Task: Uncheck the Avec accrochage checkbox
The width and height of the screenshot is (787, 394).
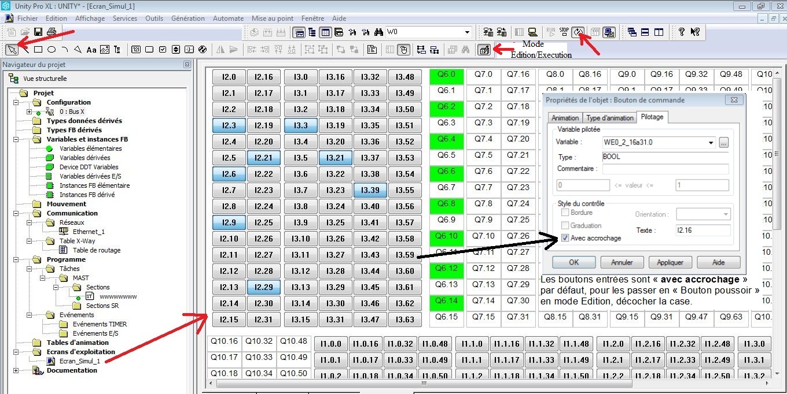Action: pos(565,238)
